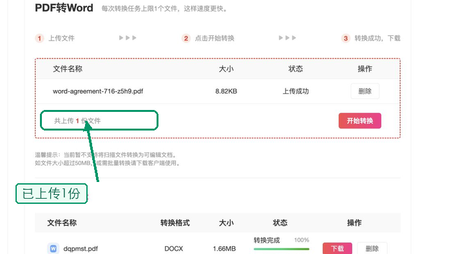Click the dqpmst.pdf file name
The image size is (451, 254).
(x=81, y=249)
